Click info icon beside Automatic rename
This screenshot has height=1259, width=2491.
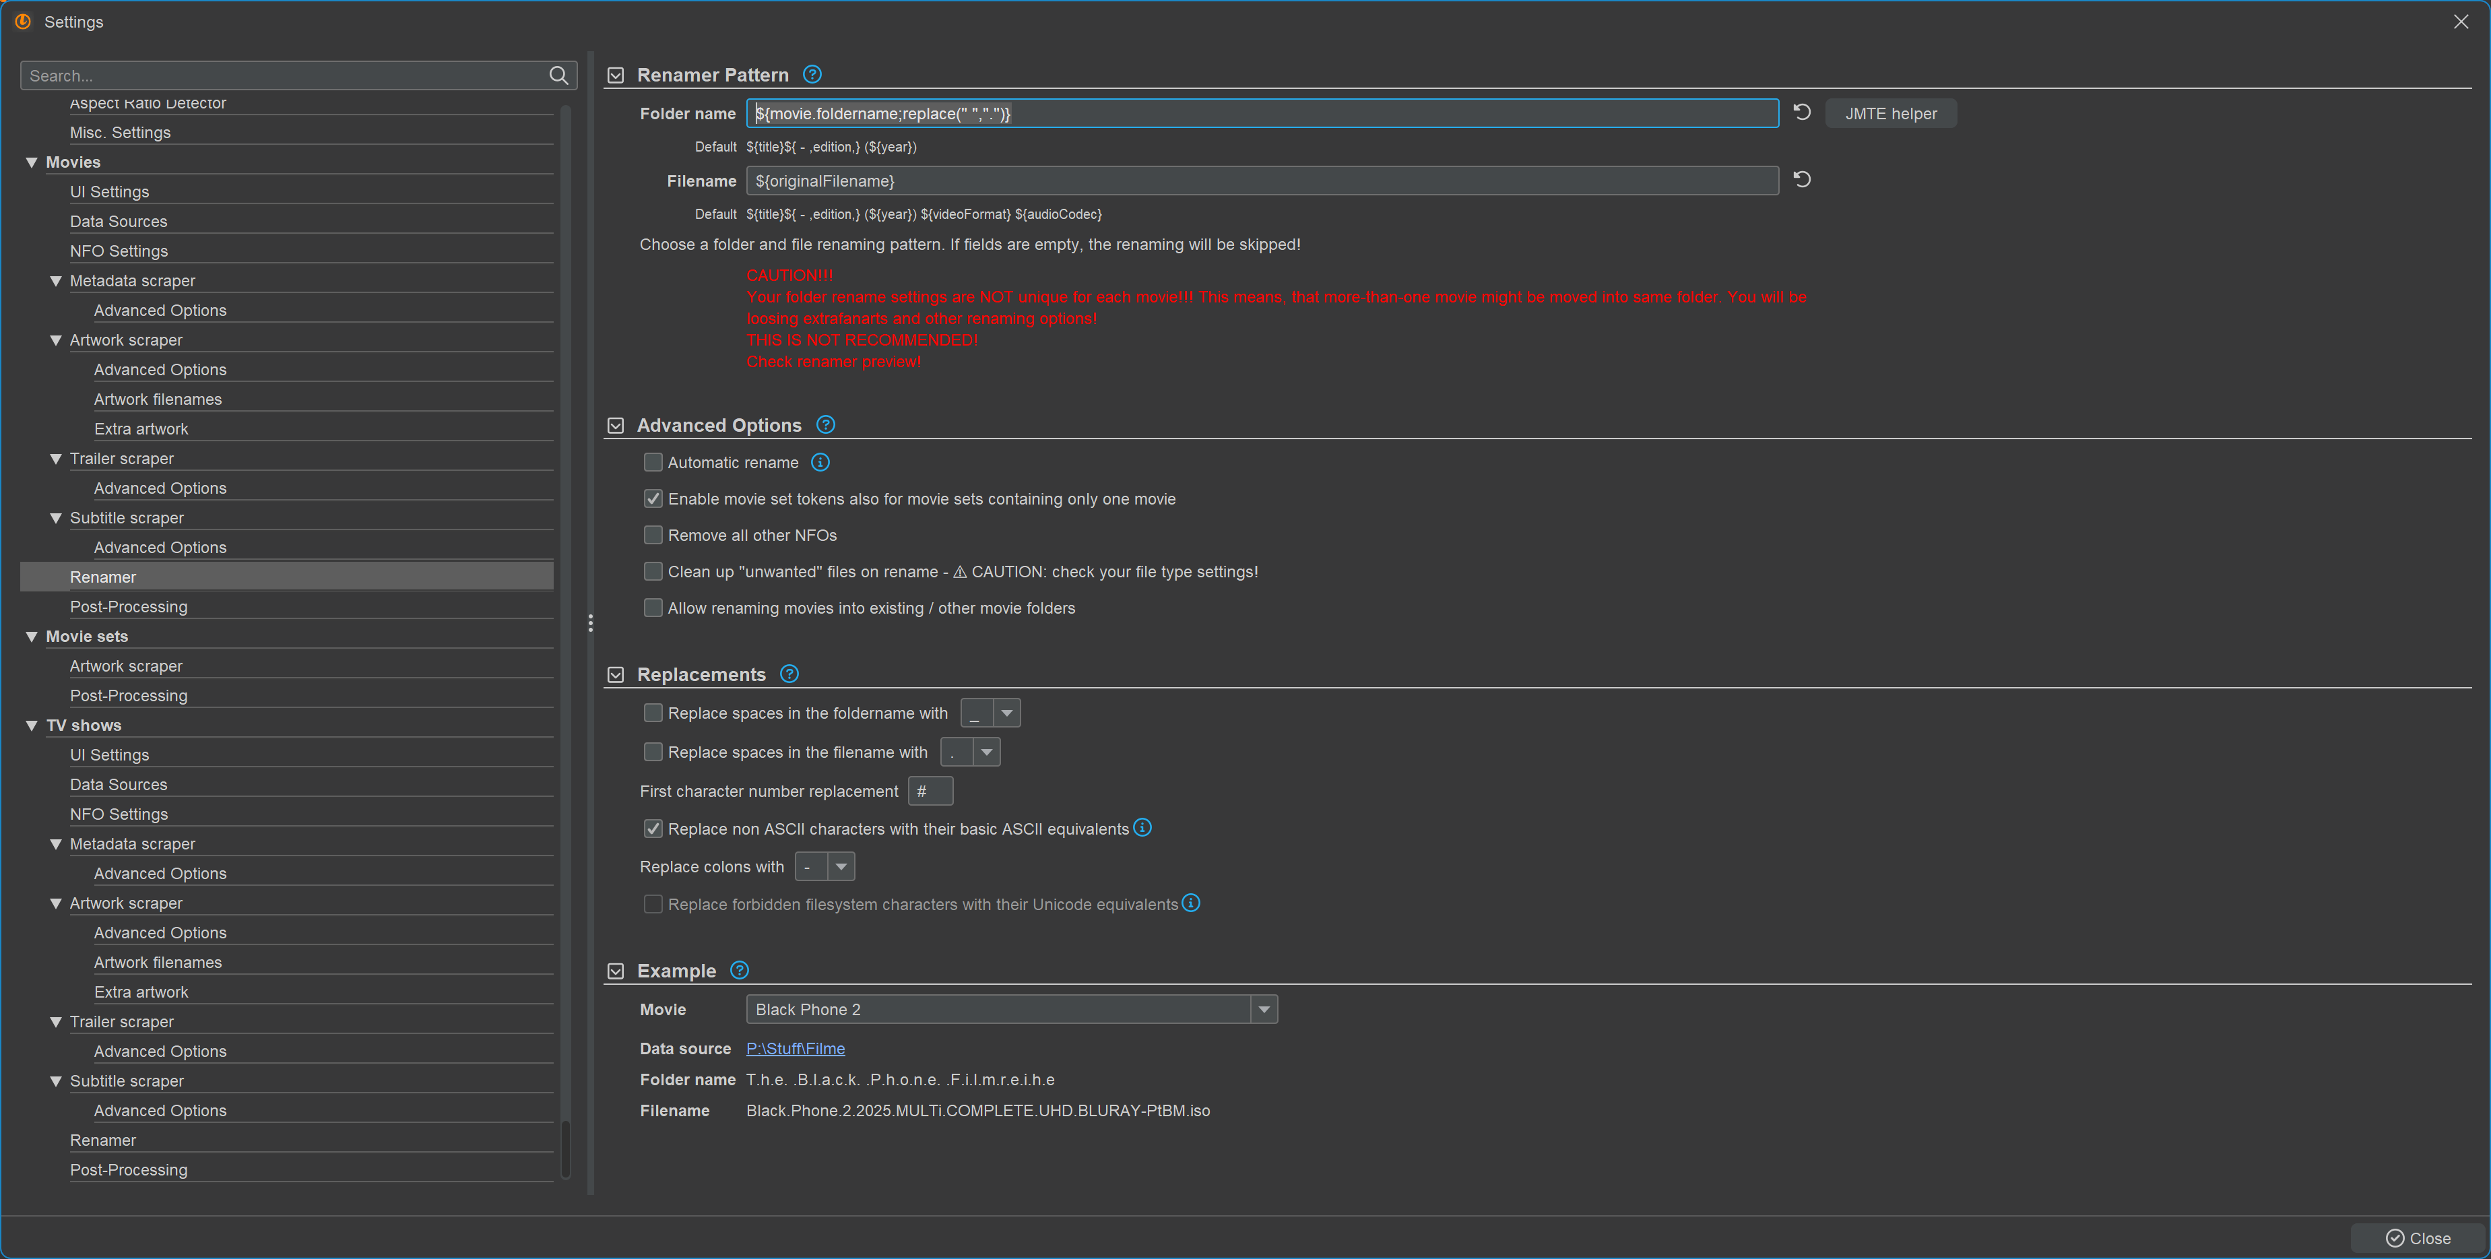(x=820, y=462)
